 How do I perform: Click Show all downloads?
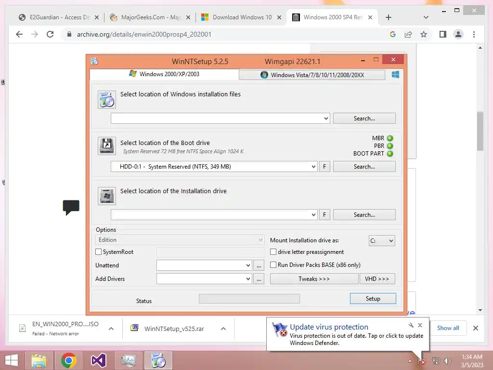[x=448, y=328]
